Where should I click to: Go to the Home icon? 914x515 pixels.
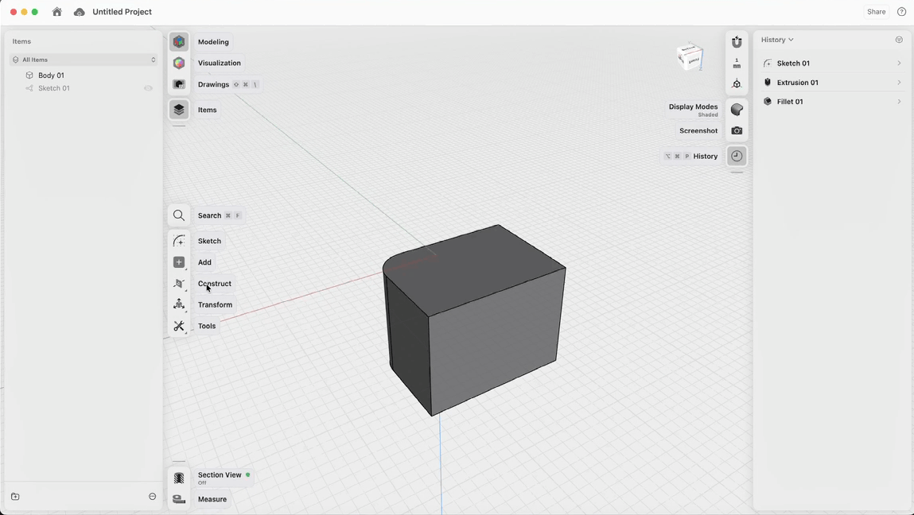tap(57, 12)
